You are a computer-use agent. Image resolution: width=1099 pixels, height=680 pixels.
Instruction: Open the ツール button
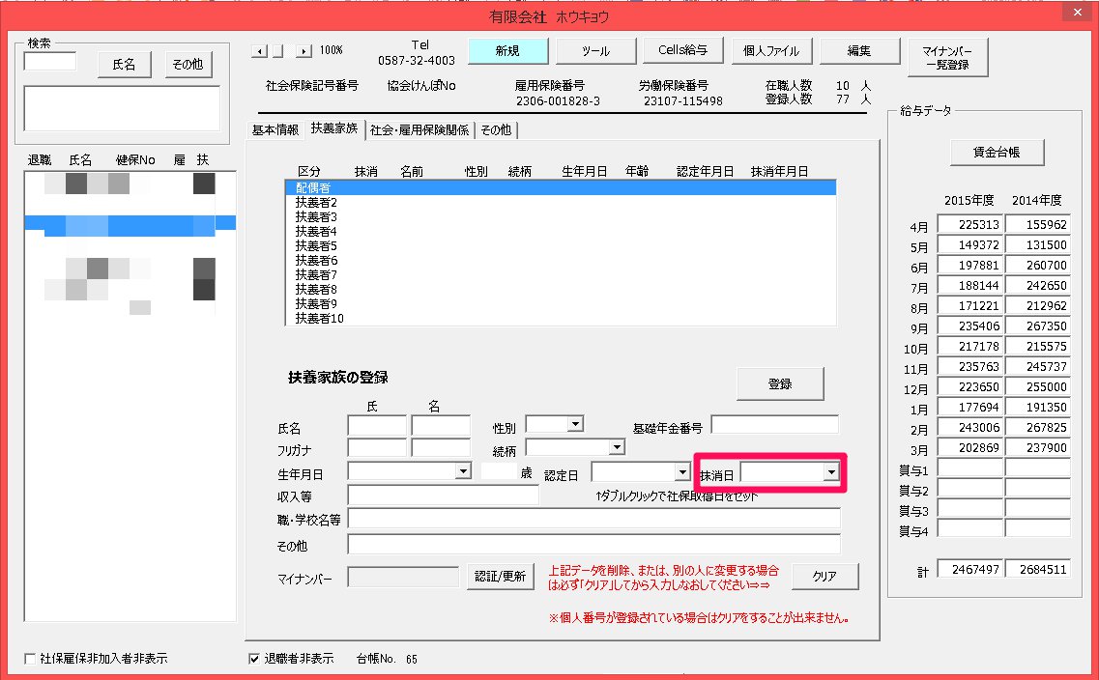pyautogui.click(x=595, y=51)
